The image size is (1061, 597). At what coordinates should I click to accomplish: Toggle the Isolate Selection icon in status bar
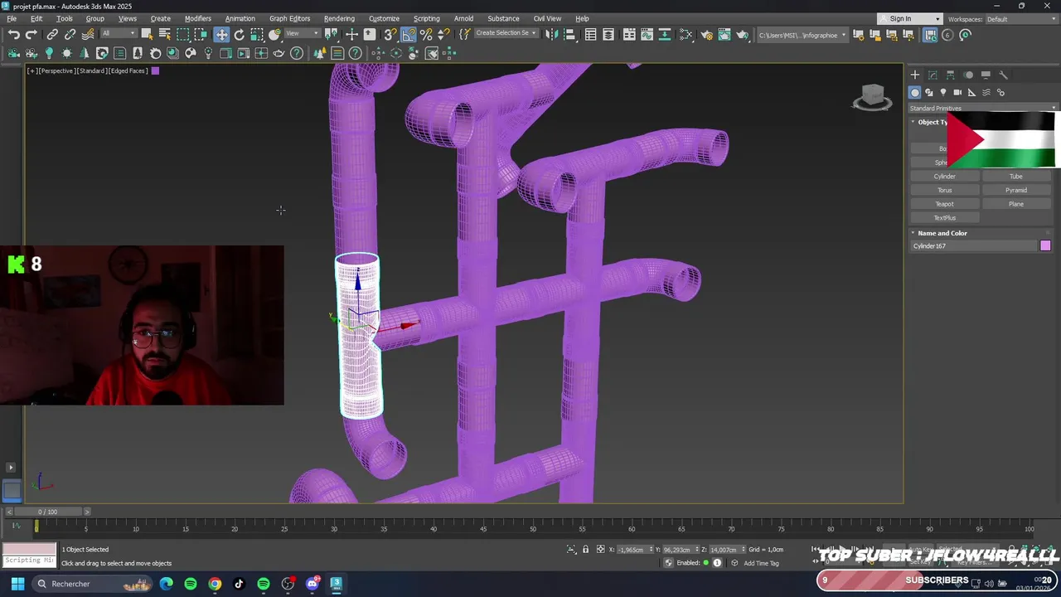point(571,550)
